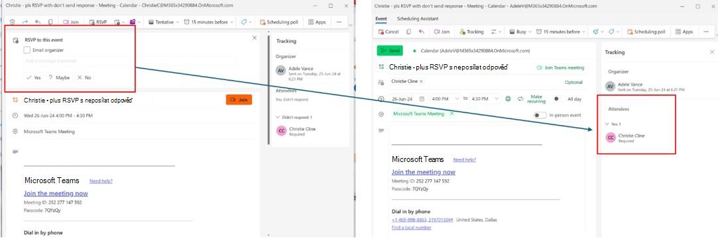718x242 pixels.
Task: Switch to the Scheduling Assistant tab
Action: [417, 19]
